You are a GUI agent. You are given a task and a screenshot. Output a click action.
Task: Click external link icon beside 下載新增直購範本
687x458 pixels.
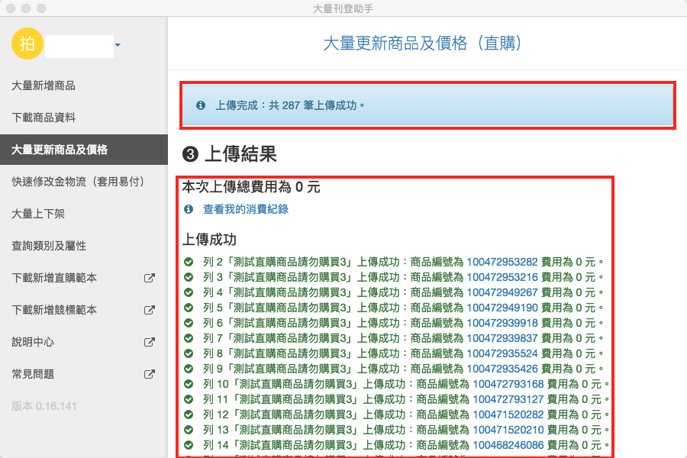[150, 278]
